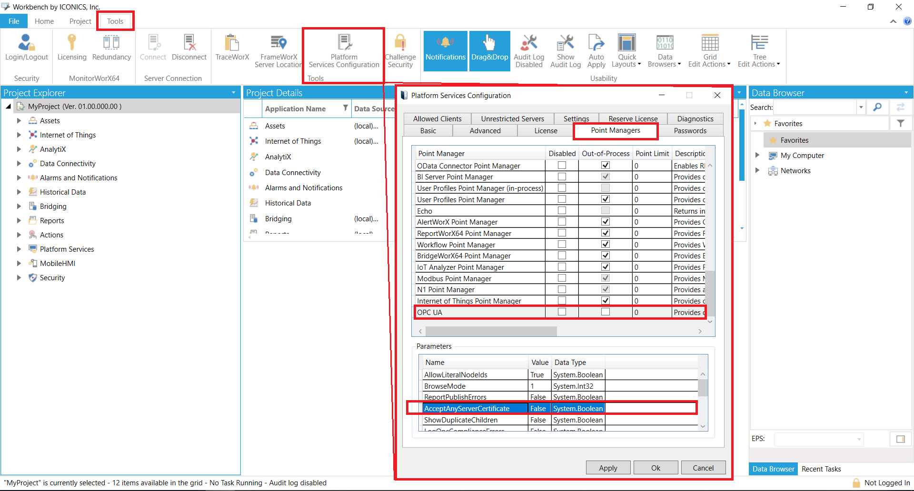Open Allowed Clients tab
The height and width of the screenshot is (491, 914).
click(x=437, y=119)
